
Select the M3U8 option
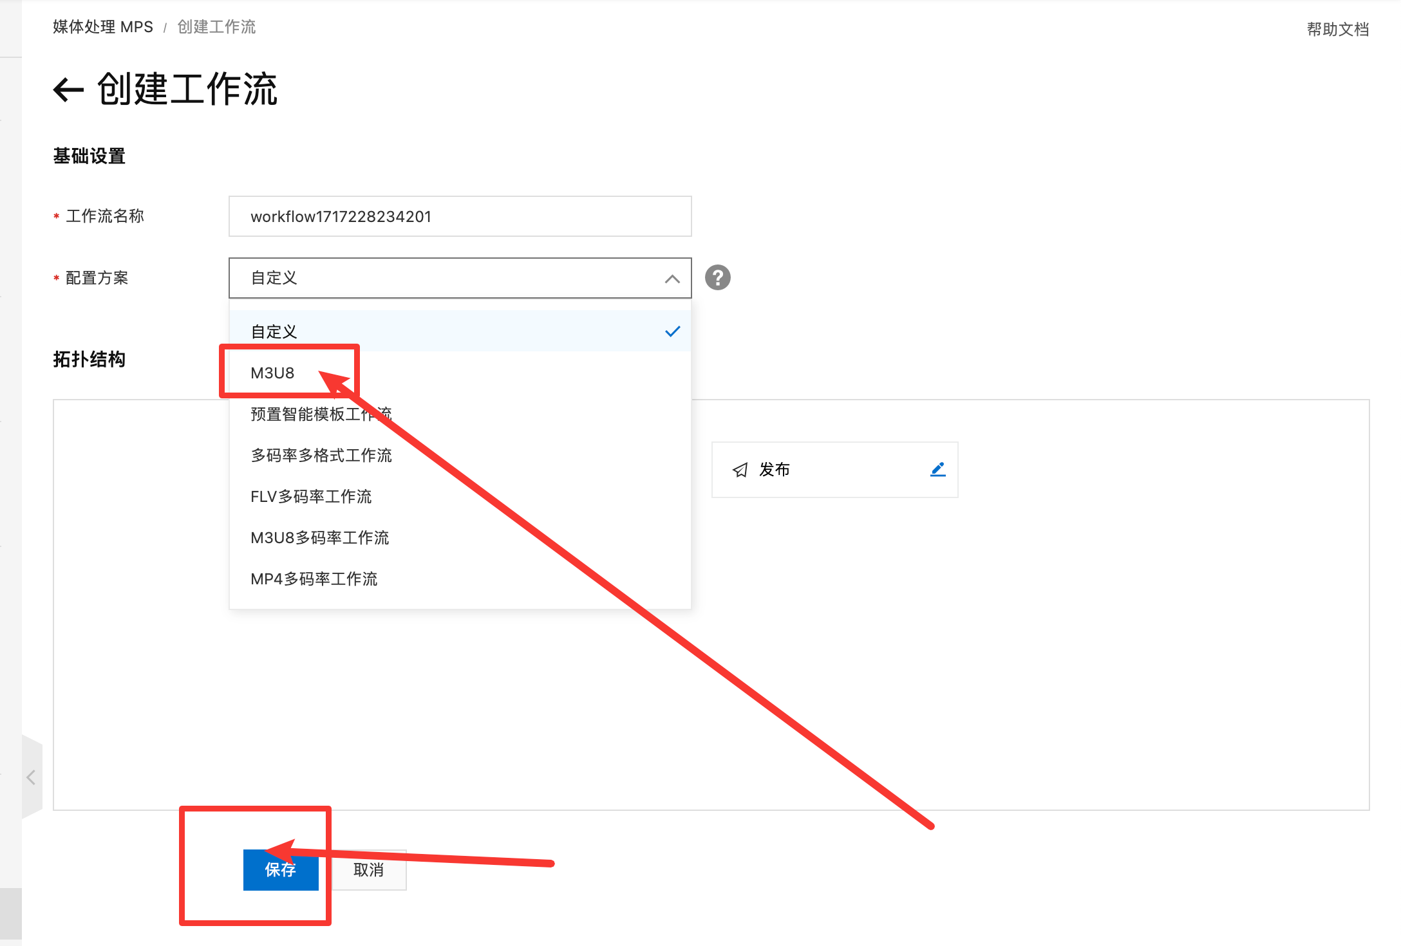coord(273,373)
